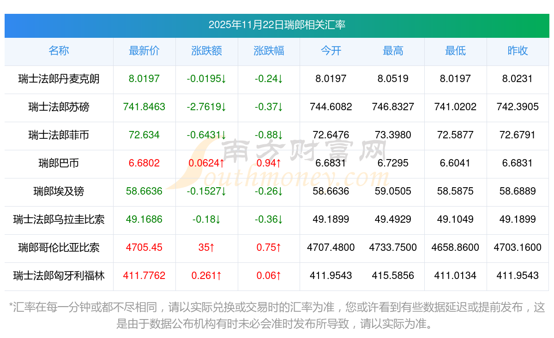This screenshot has height=338, width=554.
Task: Click change percent 0.75↑
Action: (269, 248)
